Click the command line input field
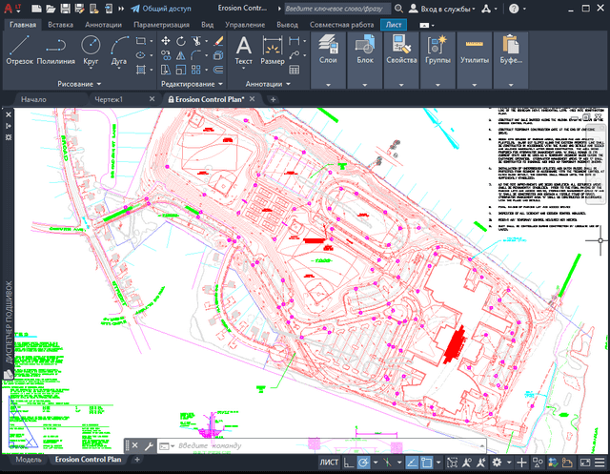The height and width of the screenshot is (474, 610). pyautogui.click(x=238, y=446)
